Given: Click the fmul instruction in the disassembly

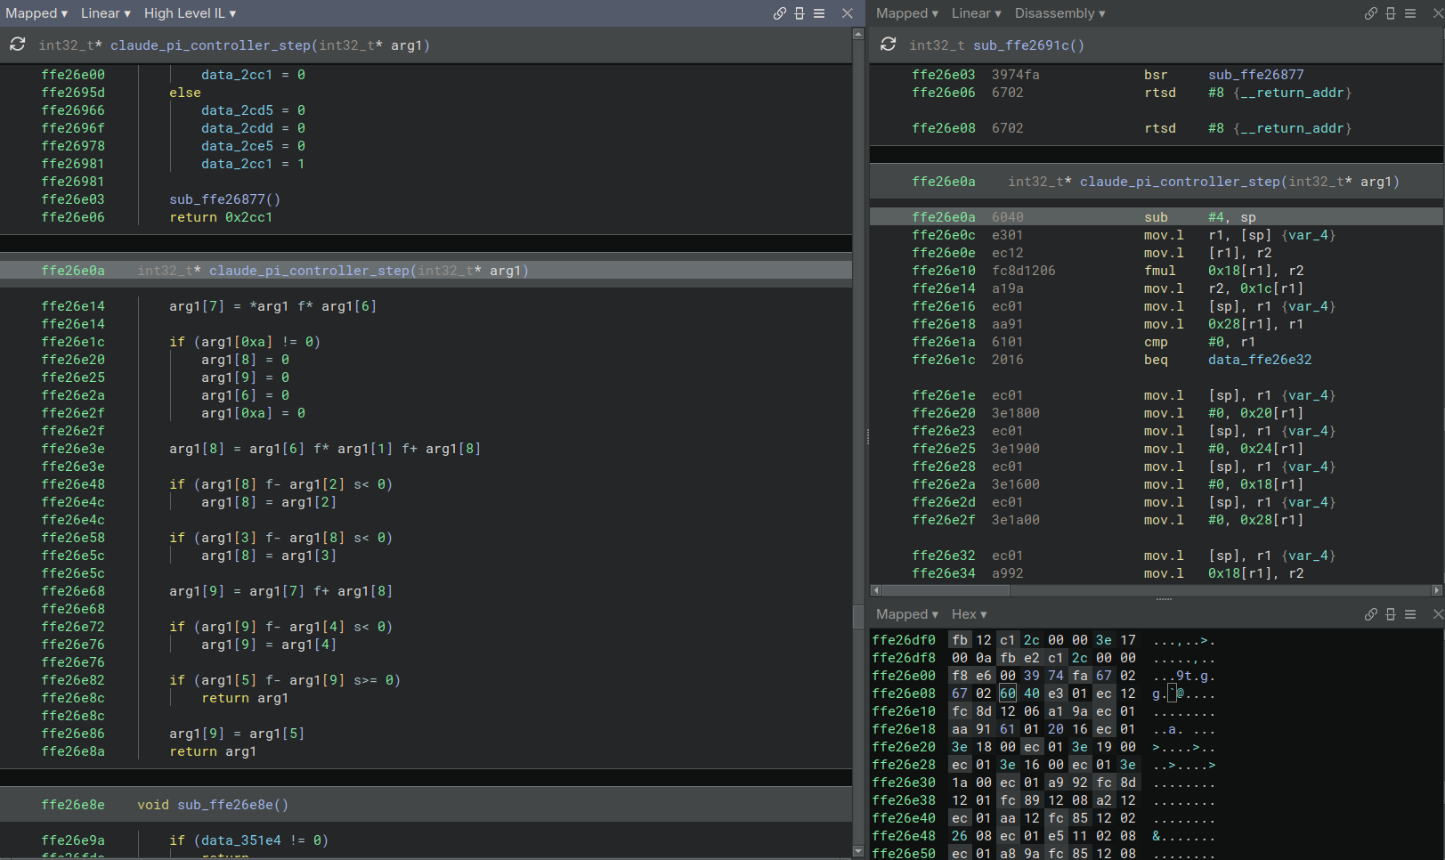Looking at the screenshot, I should pyautogui.click(x=1160, y=271).
